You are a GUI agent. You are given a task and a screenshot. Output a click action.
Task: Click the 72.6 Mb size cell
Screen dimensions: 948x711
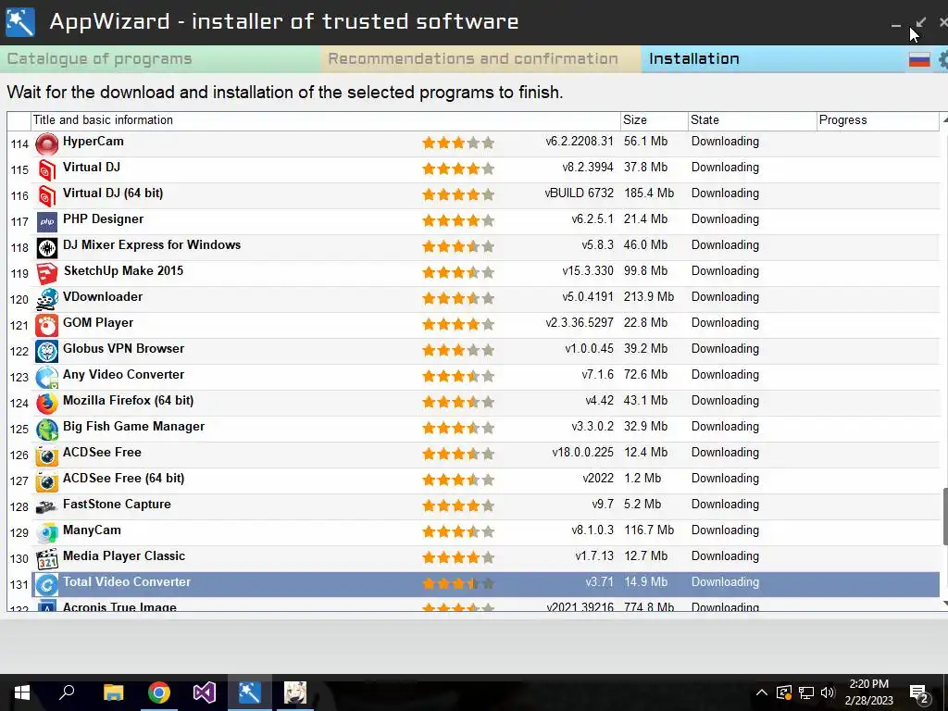pyautogui.click(x=645, y=375)
